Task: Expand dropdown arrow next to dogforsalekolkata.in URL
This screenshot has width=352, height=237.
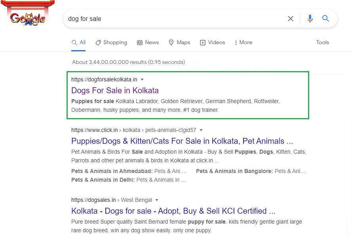Action: point(143,79)
